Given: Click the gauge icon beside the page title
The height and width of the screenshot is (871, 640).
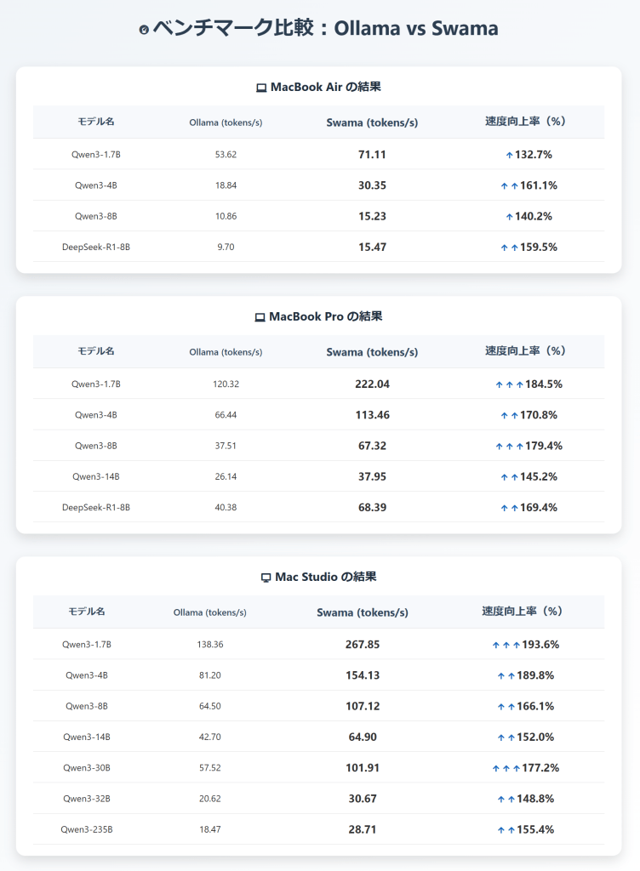Looking at the screenshot, I should [144, 30].
